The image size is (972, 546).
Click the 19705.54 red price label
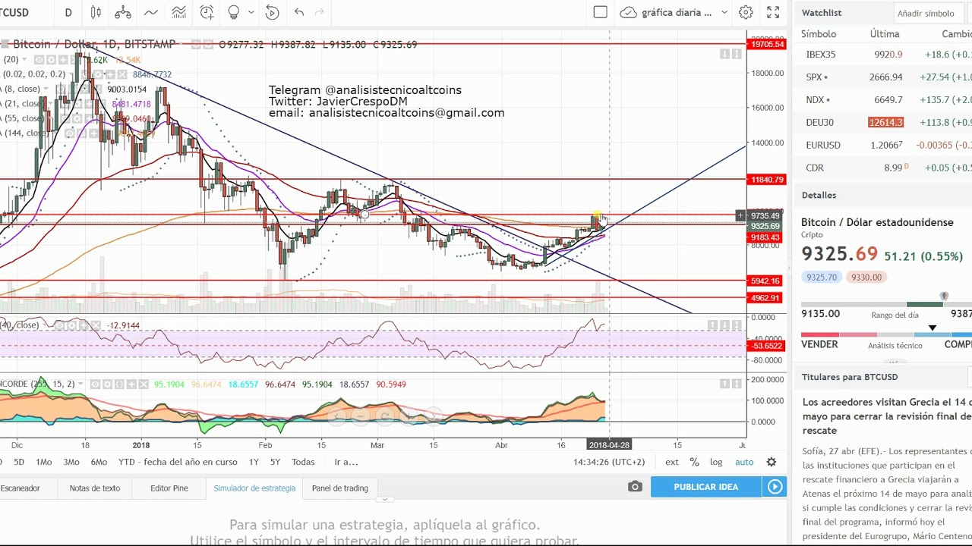[766, 45]
